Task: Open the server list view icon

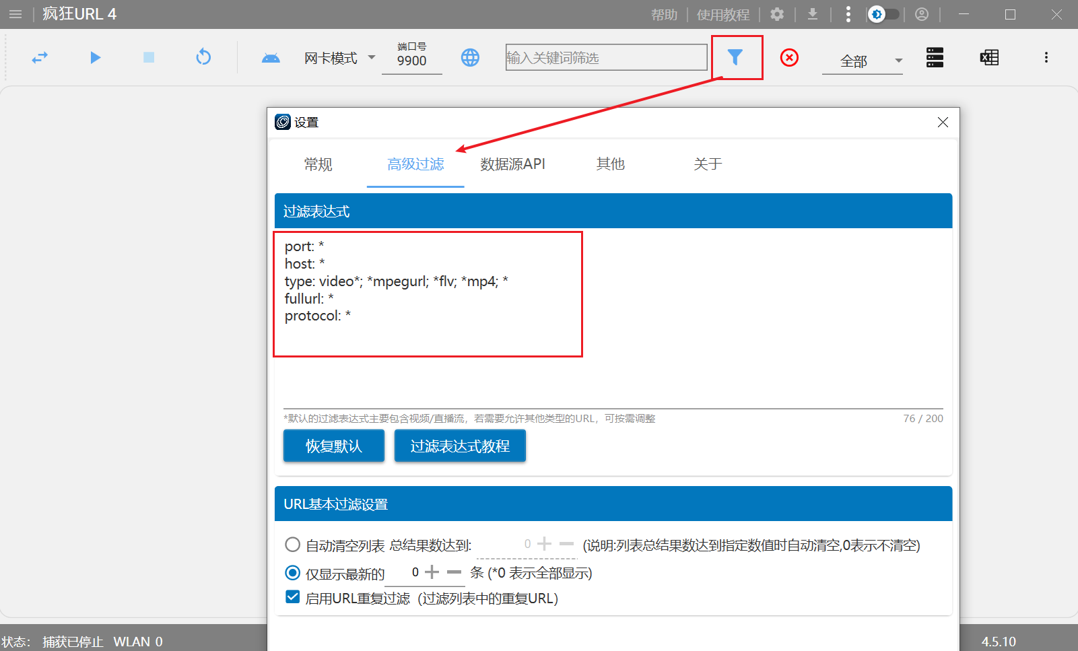Action: click(935, 57)
